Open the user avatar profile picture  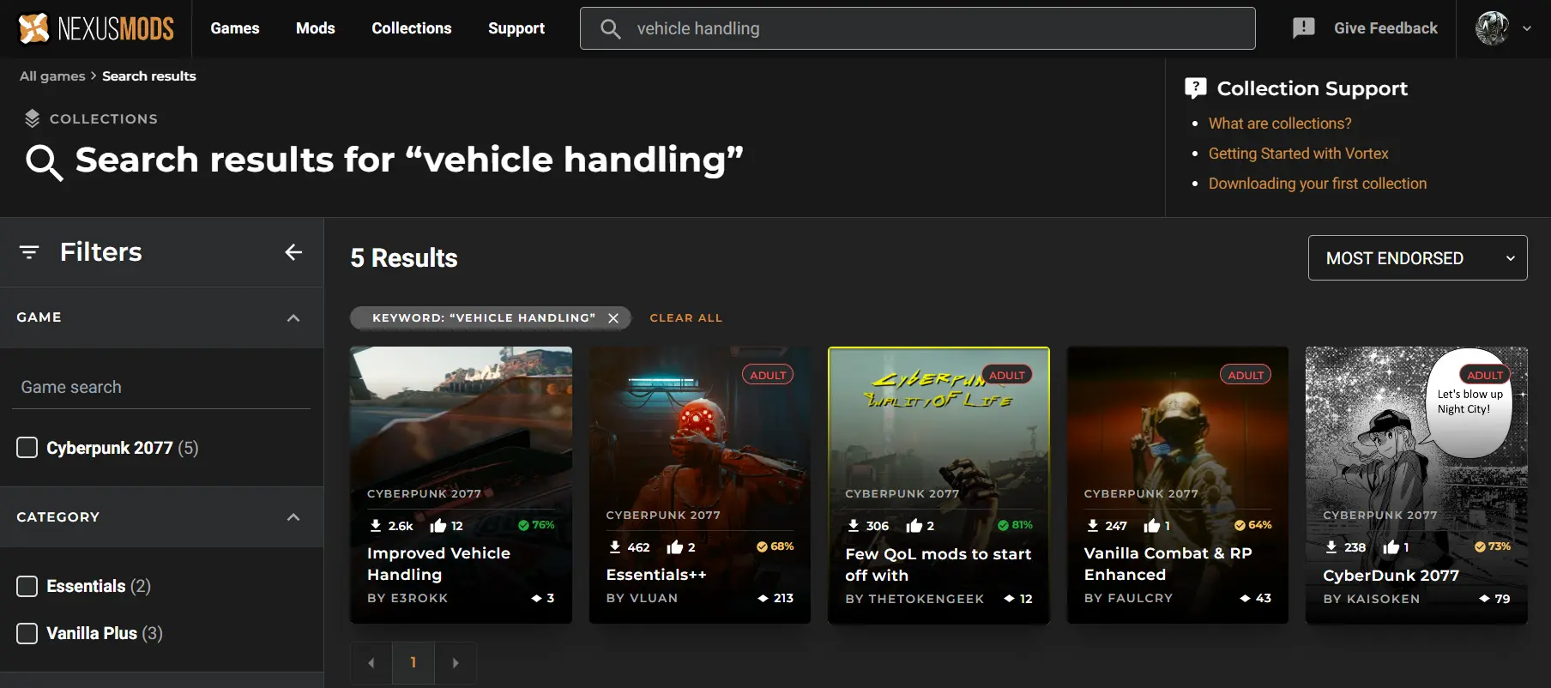click(x=1492, y=28)
